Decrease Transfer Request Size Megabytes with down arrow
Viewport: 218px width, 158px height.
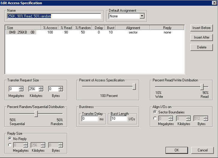tap(21, 90)
